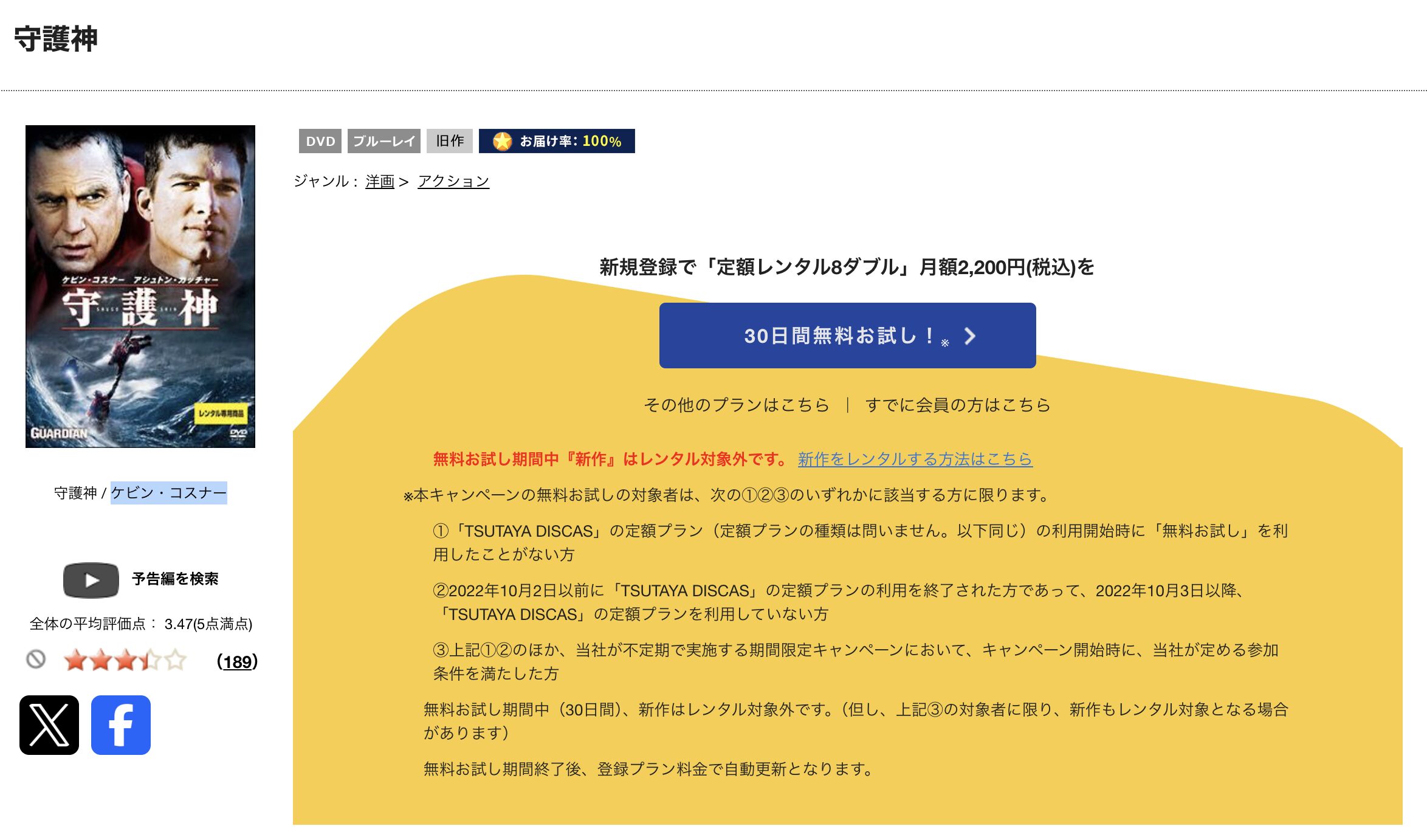This screenshot has width=1427, height=840.
Task: Open その他のプランはこちら link
Action: click(737, 405)
